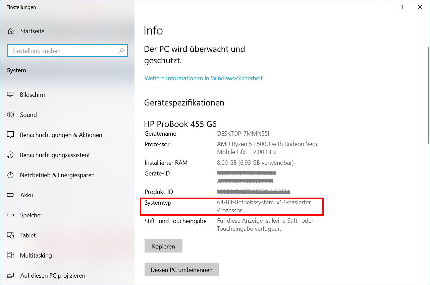Click the AMD Ryzen 5 2500U processor text
This screenshot has height=285, width=430.
[x=268, y=148]
